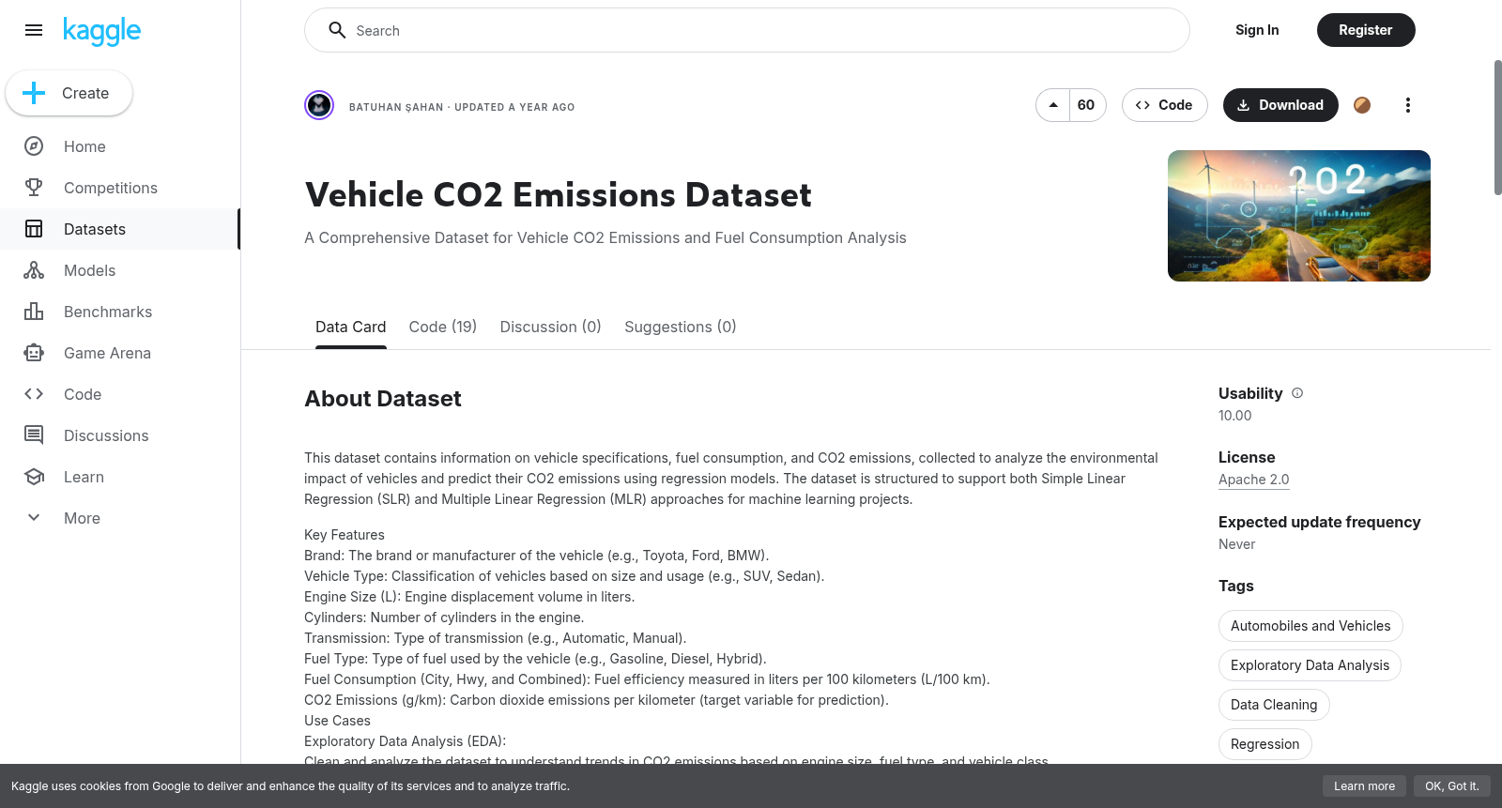Screen dimensions: 1502x808
Task: Dismiss cookie banner with OK, Got it
Action: [1451, 786]
